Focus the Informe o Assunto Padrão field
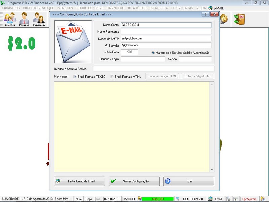Screen dimensions: 269x202 (x=154, y=69)
